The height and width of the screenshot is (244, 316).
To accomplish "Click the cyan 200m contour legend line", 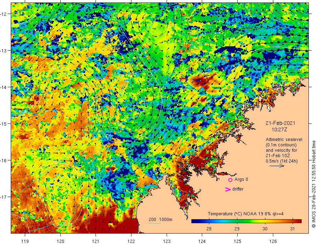I will pos(154,223).
